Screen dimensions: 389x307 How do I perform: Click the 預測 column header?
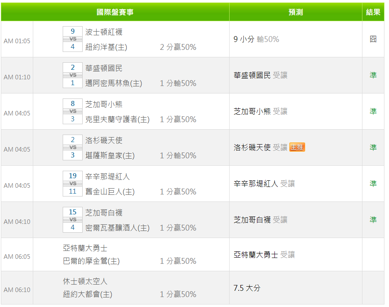(296, 12)
